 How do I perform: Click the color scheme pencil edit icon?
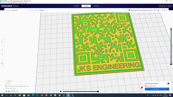click(x=126, y=10)
